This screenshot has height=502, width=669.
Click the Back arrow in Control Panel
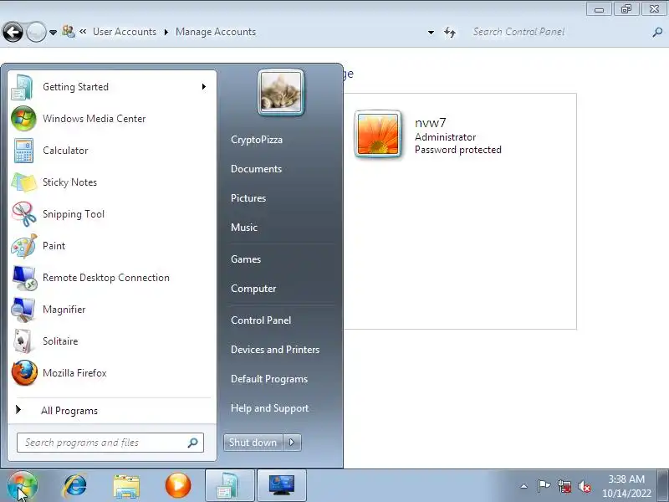[x=13, y=32]
